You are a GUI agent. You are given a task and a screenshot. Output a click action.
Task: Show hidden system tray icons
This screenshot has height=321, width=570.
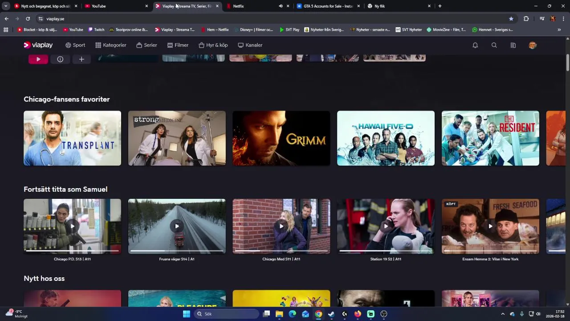click(x=503, y=314)
